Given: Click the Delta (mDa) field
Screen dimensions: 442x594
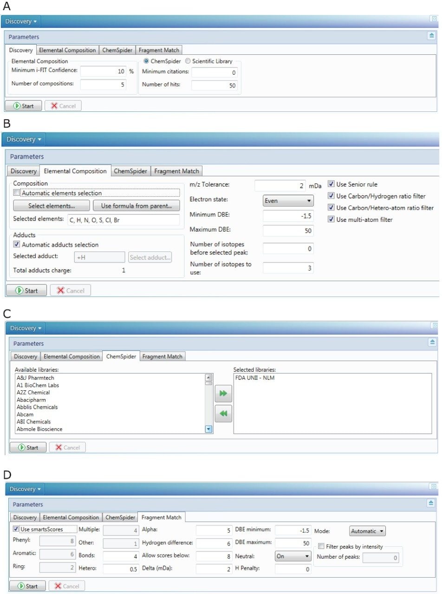Looking at the screenshot, I should pyautogui.click(x=214, y=568).
